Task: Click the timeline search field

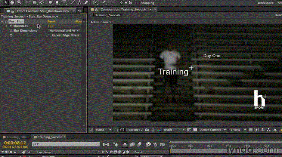Action: click(66, 144)
